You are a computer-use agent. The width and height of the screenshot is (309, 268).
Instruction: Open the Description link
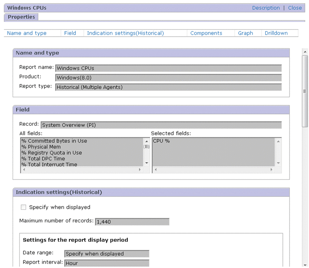click(266, 8)
